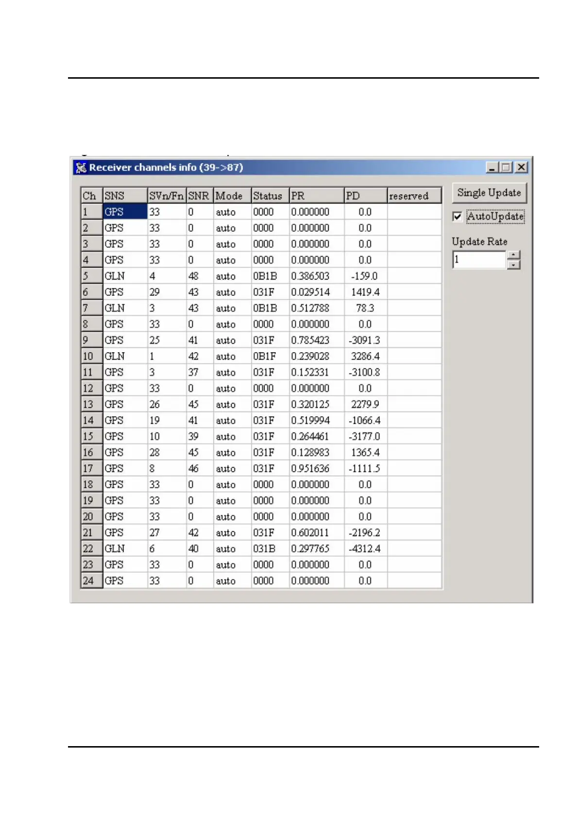Click PD value 1419.4

click(365, 292)
